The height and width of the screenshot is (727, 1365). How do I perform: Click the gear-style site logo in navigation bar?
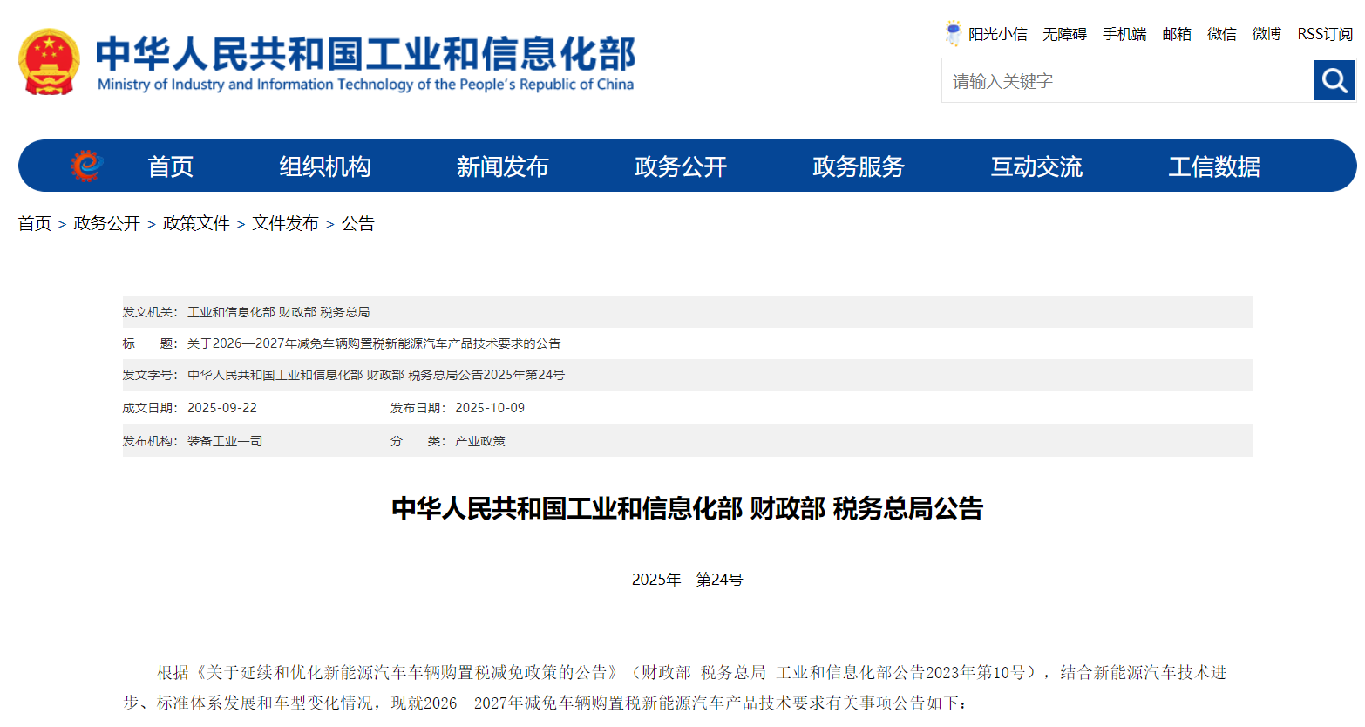85,165
